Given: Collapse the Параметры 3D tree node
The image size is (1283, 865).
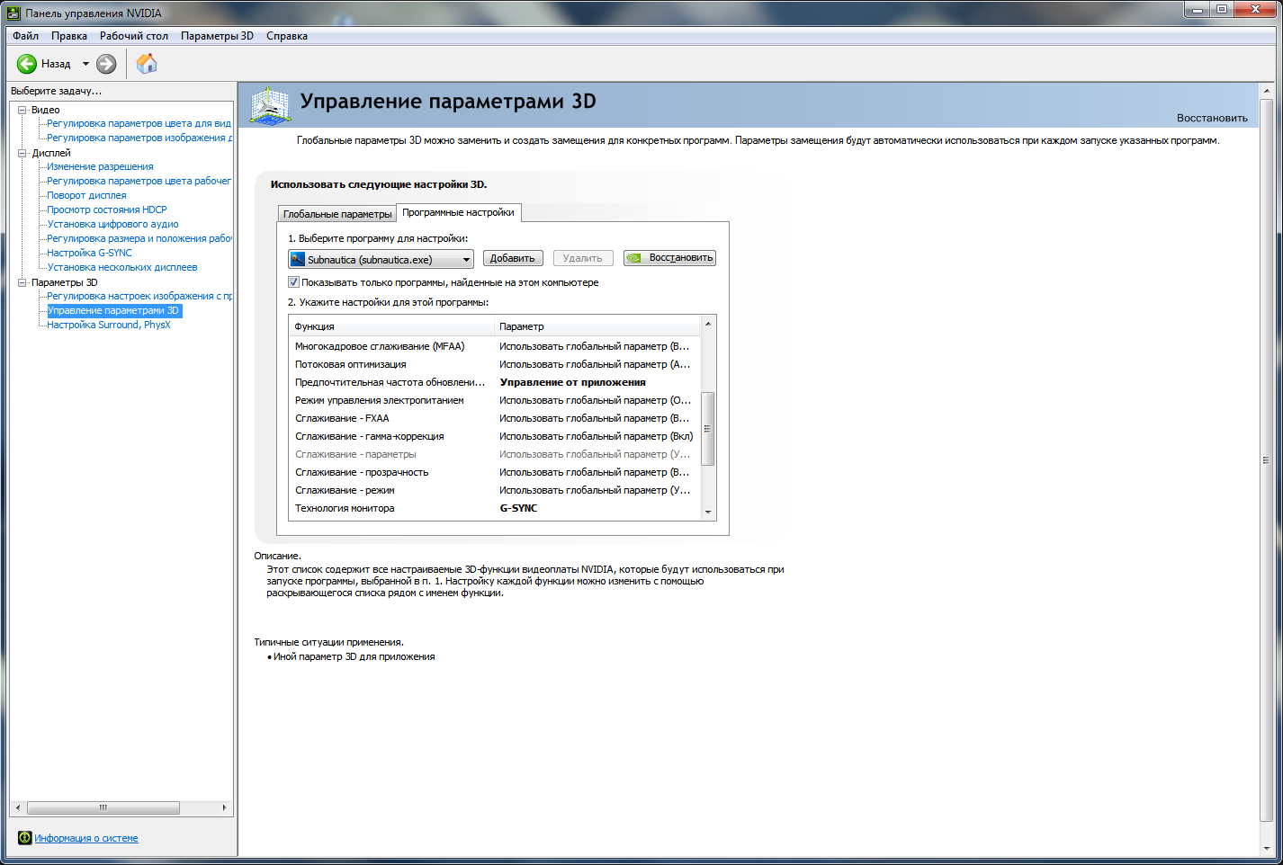Looking at the screenshot, I should click(22, 282).
